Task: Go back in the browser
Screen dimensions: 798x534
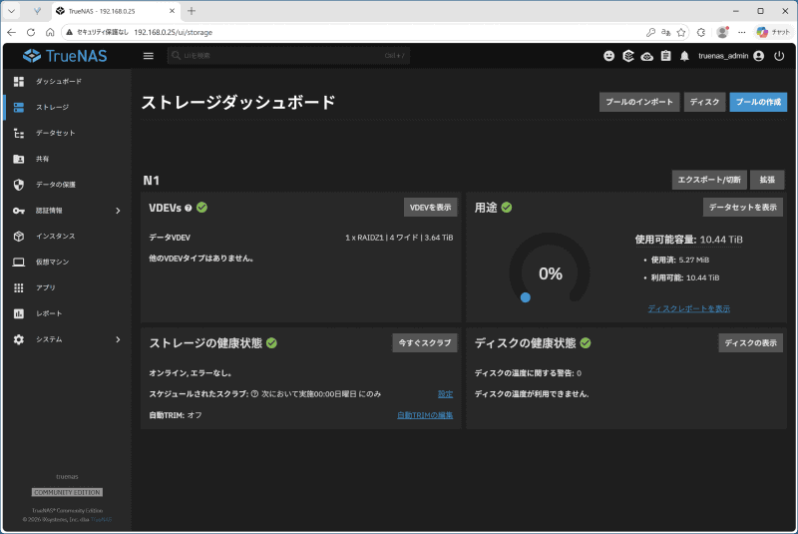Action: pyautogui.click(x=11, y=32)
